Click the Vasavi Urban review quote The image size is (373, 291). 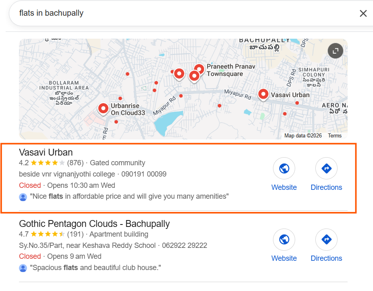pyautogui.click(x=129, y=197)
